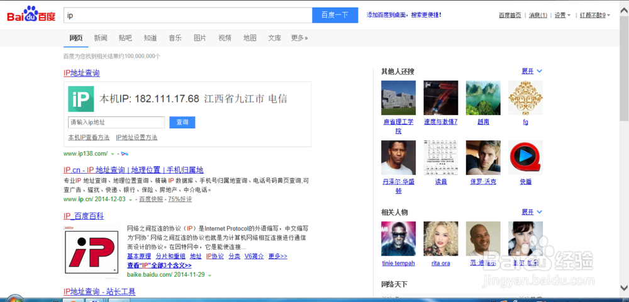Open the 越南 landscape thumbnail
The width and height of the screenshot is (629, 302).
[x=483, y=98]
